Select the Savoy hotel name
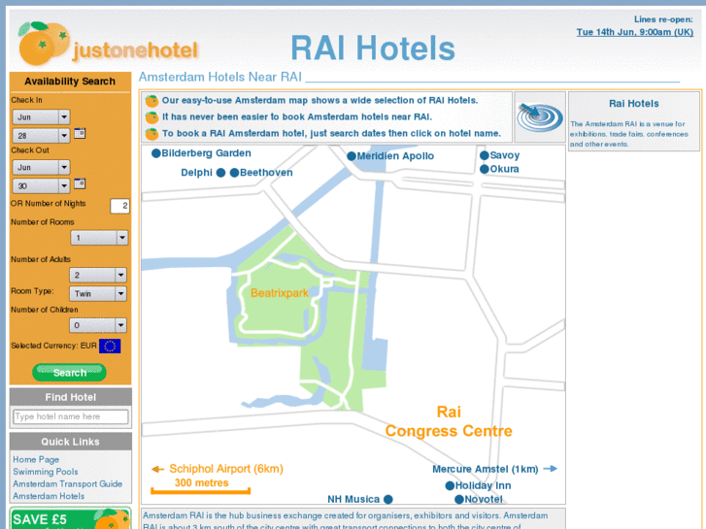This screenshot has width=706, height=529. (x=505, y=155)
